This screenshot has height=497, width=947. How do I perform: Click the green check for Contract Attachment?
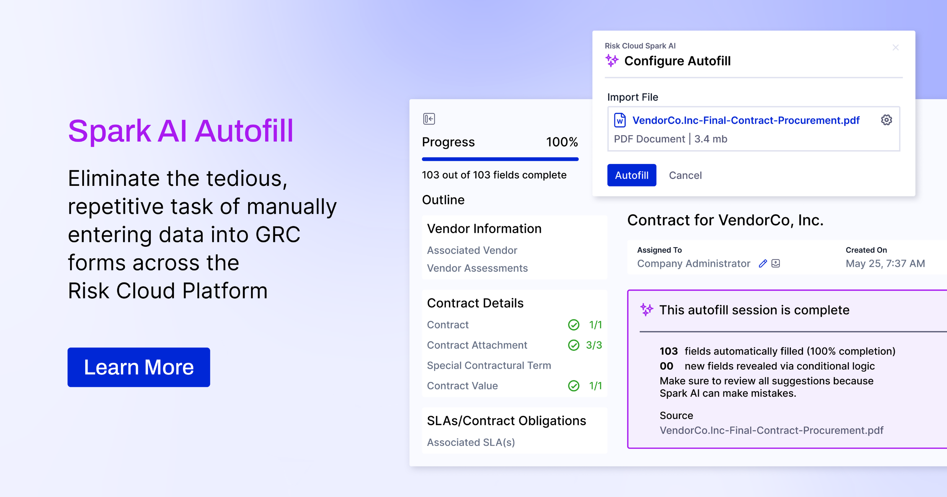click(574, 345)
